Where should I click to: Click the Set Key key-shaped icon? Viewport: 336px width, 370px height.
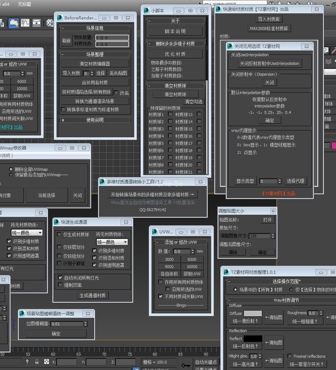point(186,365)
